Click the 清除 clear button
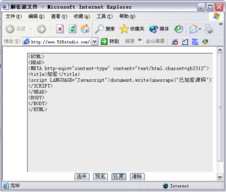226x192 pixels. point(137,177)
